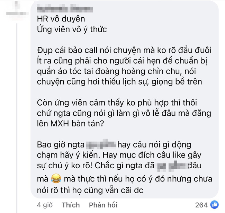
Task: Click the line starting "Ít ra cũng phải"
Action: point(122,61)
